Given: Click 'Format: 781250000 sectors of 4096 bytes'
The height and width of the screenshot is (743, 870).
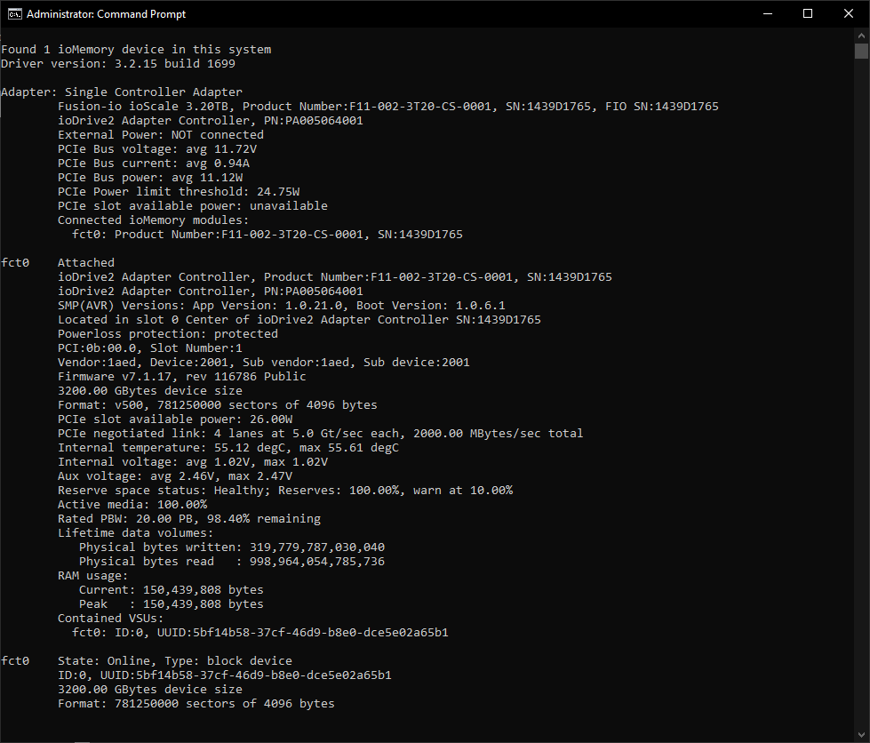Looking at the screenshot, I should click(x=196, y=704).
